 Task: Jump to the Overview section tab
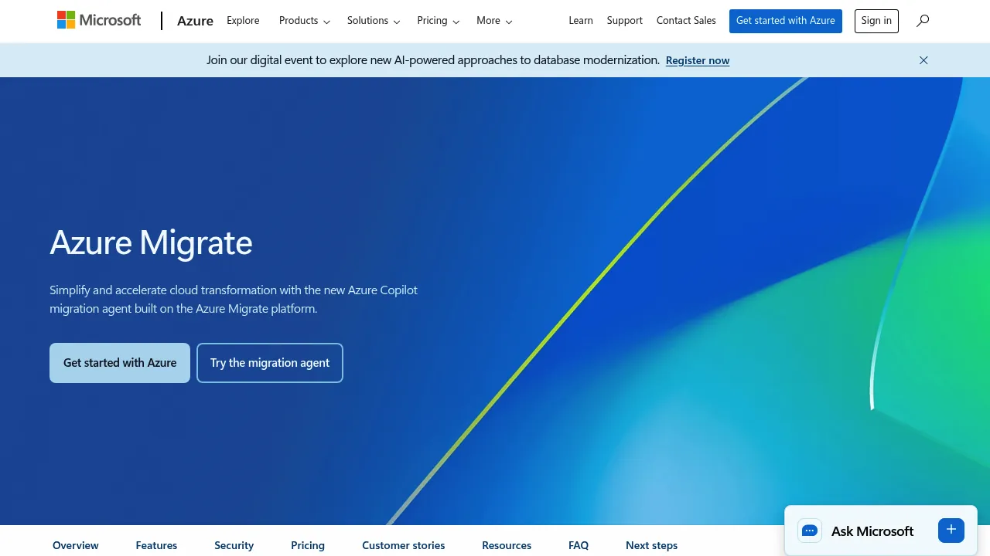click(x=76, y=545)
